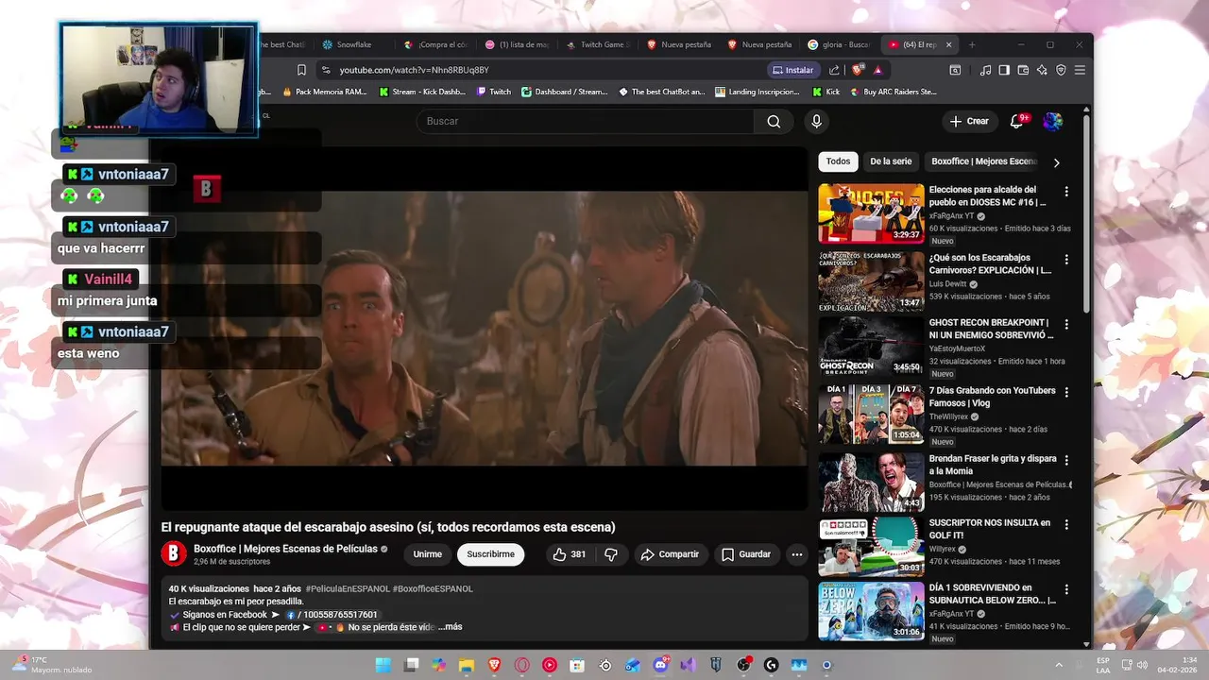Click the Unirme button
The width and height of the screenshot is (1209, 680).
tap(427, 554)
